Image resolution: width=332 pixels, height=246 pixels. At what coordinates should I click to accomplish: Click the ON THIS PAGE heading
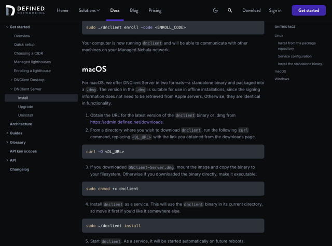click(285, 27)
